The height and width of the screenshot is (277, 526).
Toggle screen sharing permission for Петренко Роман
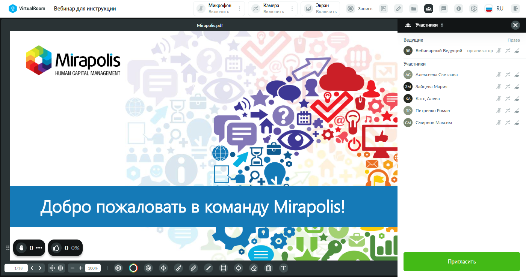pos(517,111)
